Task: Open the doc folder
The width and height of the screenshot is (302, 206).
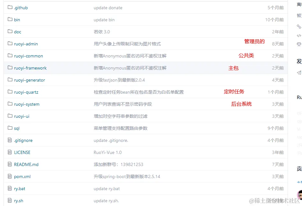Action: tap(18, 32)
